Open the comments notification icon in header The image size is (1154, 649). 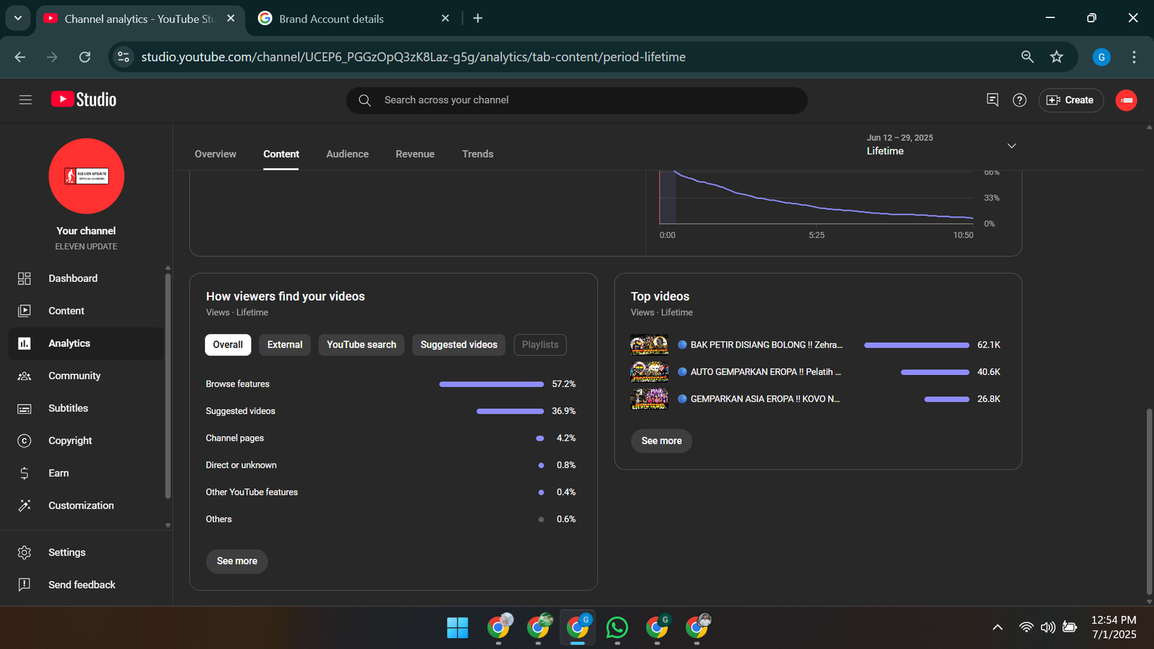[x=992, y=100]
